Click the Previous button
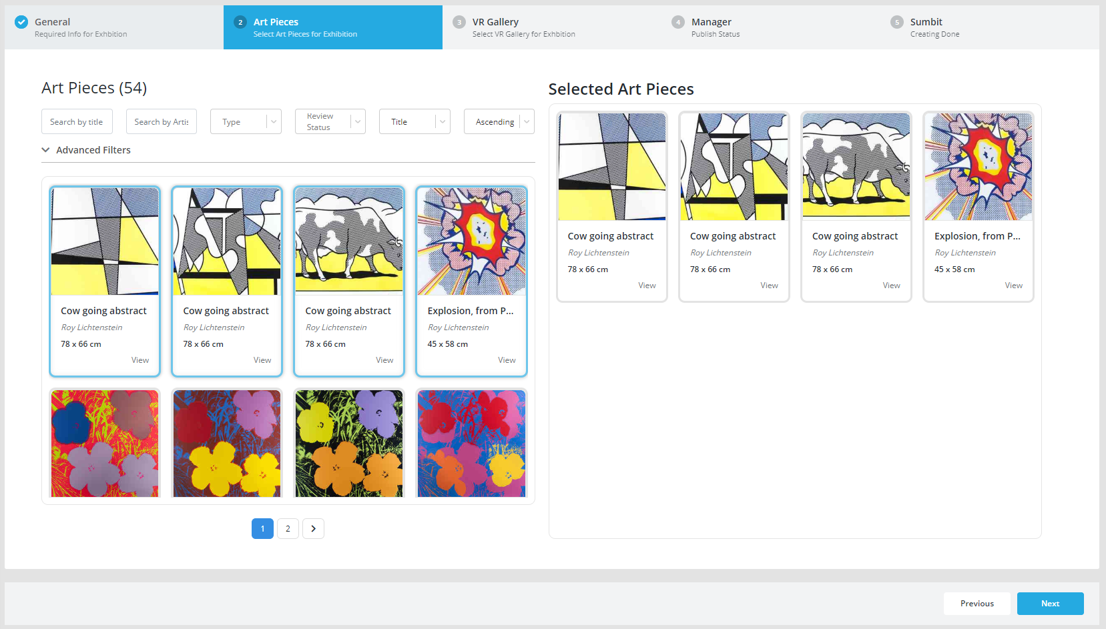1106x629 pixels. pyautogui.click(x=977, y=604)
